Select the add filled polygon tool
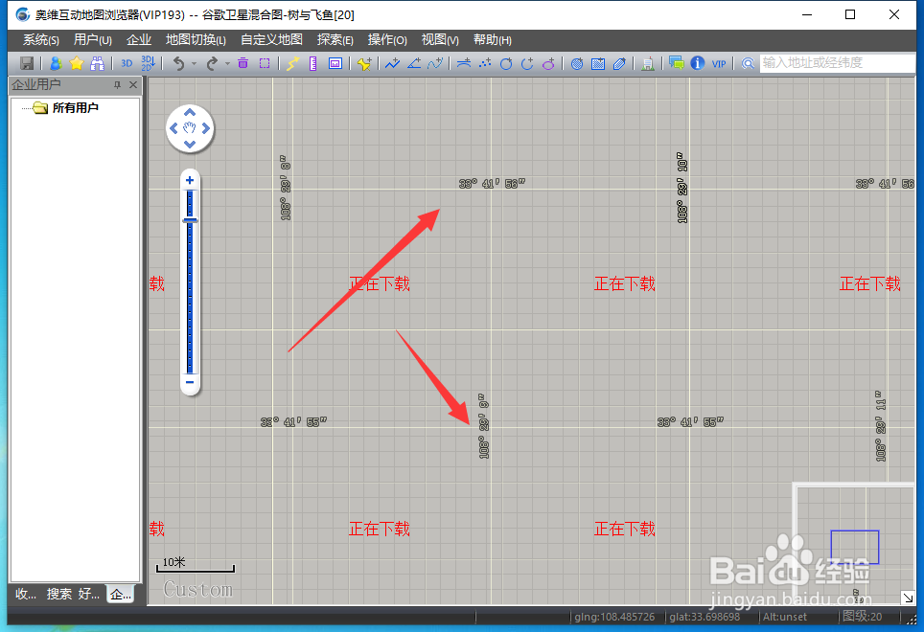Viewport: 924px width, 632px height. click(619, 63)
